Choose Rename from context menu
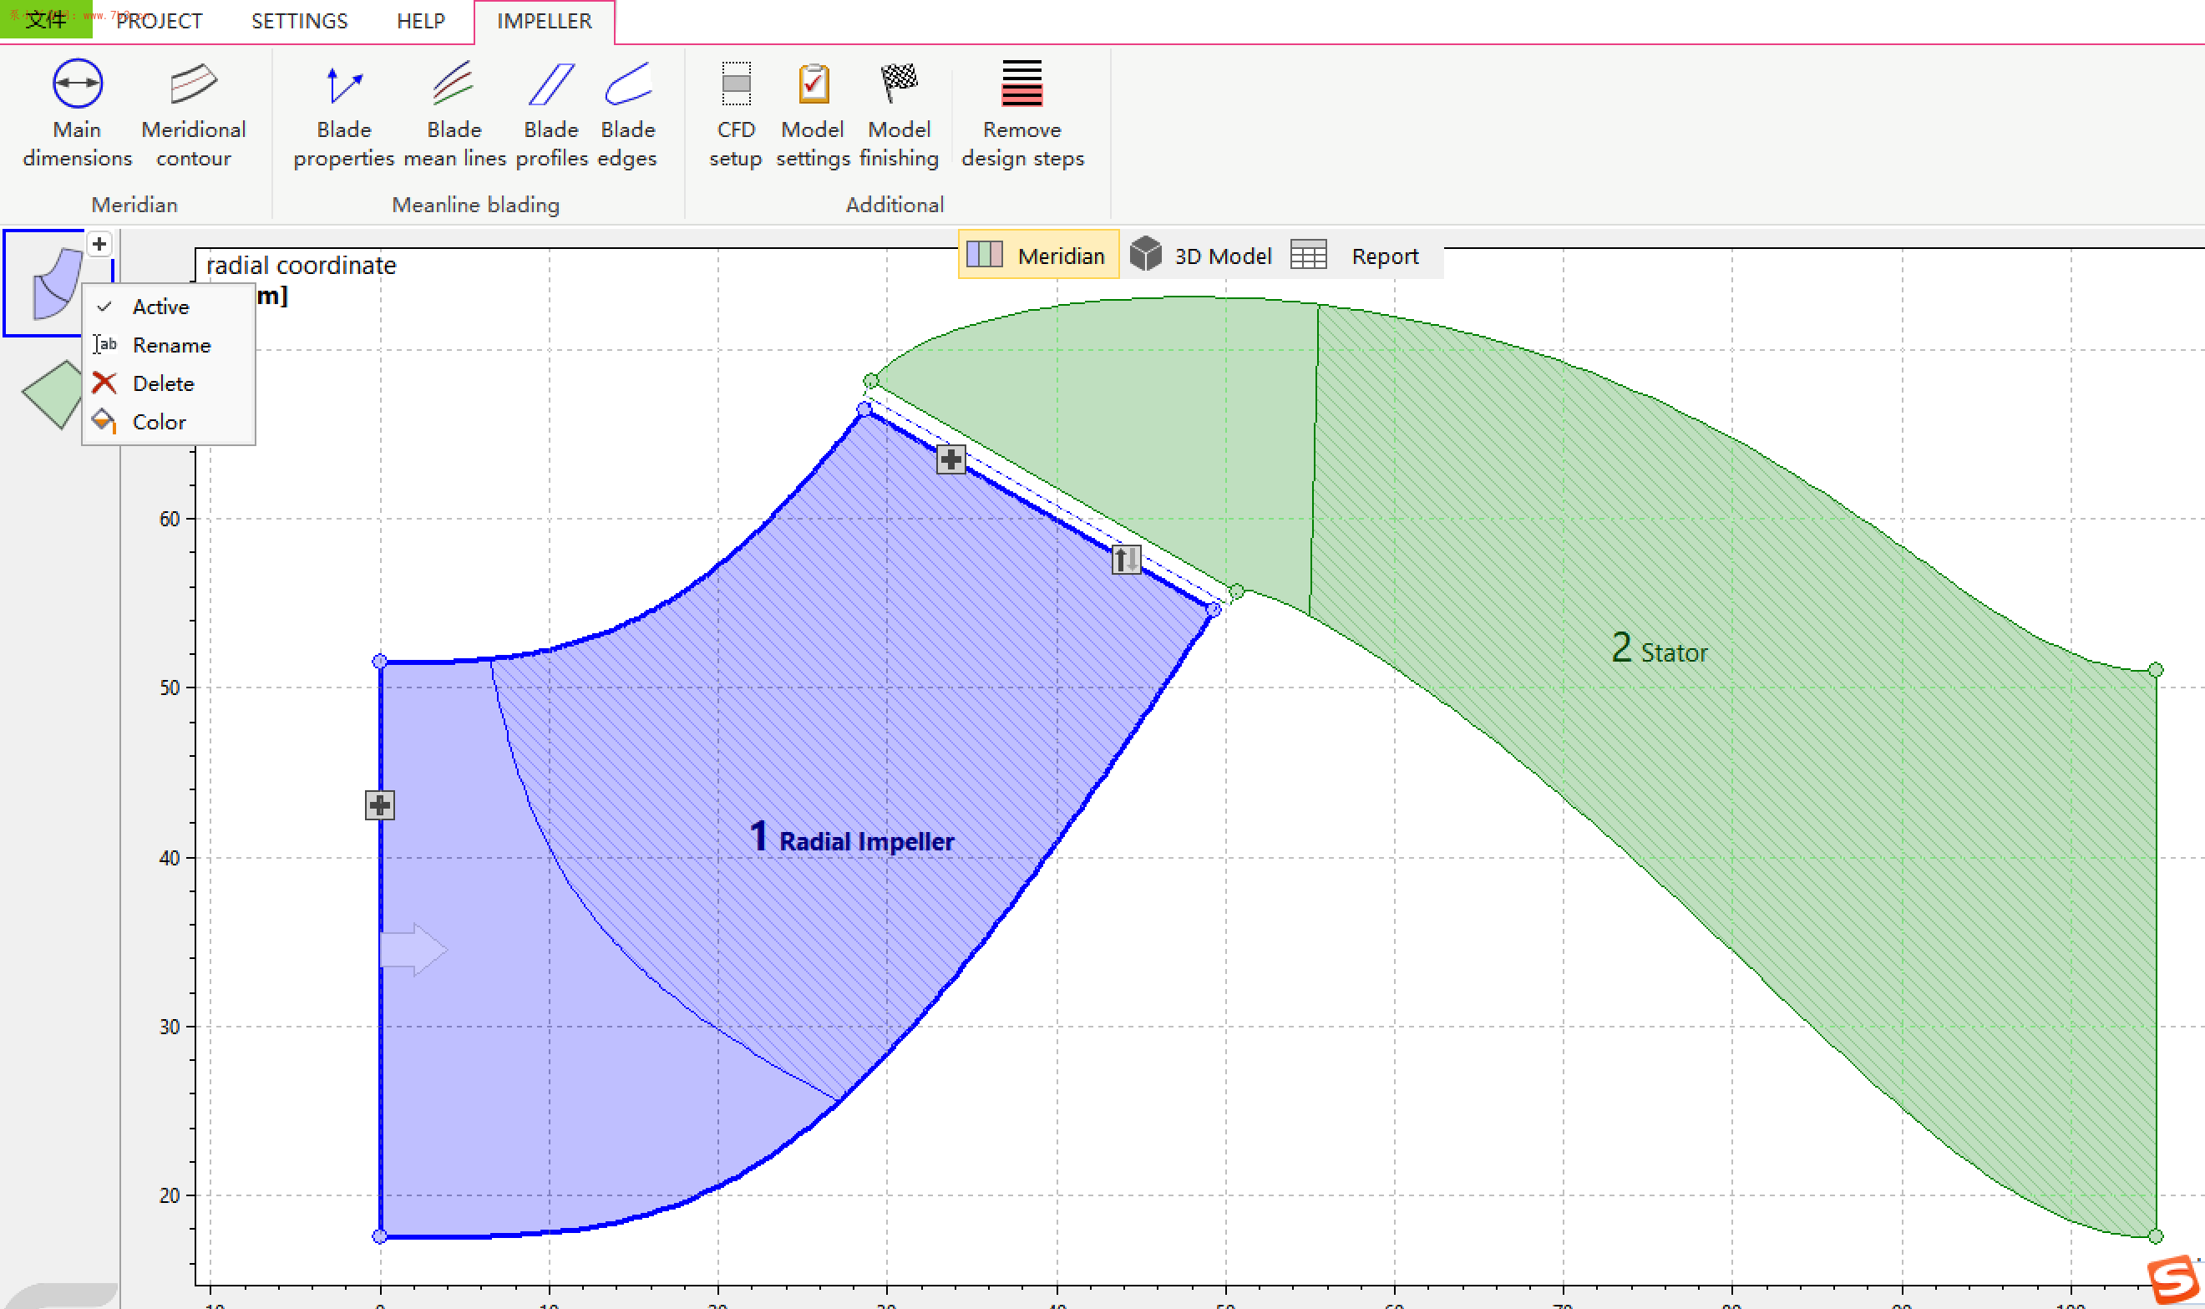Screen dimensions: 2205x1309 (x=170, y=345)
